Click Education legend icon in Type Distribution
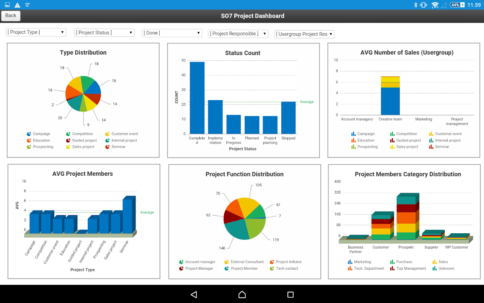 pos(29,140)
